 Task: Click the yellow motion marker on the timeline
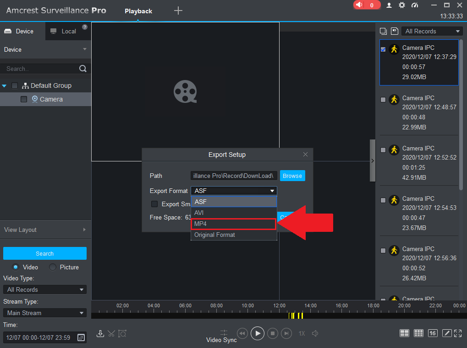click(296, 316)
